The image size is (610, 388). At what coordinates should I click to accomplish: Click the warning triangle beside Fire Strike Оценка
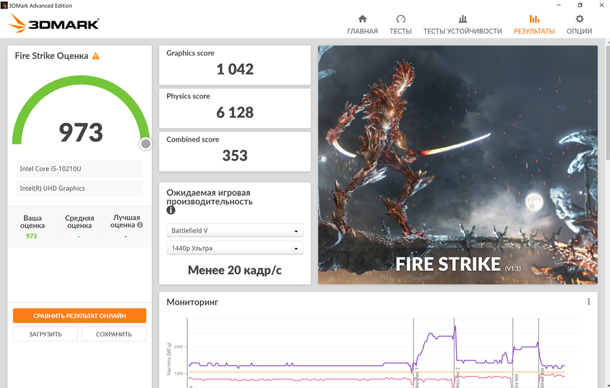click(x=96, y=56)
